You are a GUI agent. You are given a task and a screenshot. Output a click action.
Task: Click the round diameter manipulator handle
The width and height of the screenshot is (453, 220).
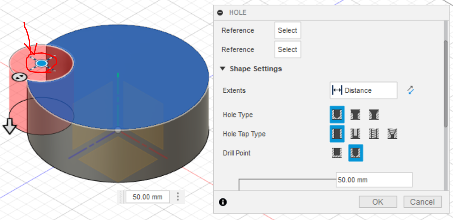pos(20,77)
